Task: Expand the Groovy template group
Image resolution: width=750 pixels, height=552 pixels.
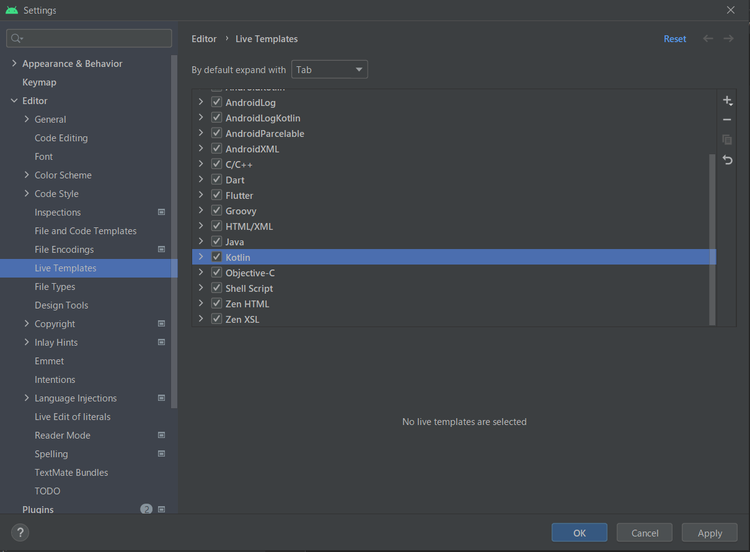Action: point(200,210)
